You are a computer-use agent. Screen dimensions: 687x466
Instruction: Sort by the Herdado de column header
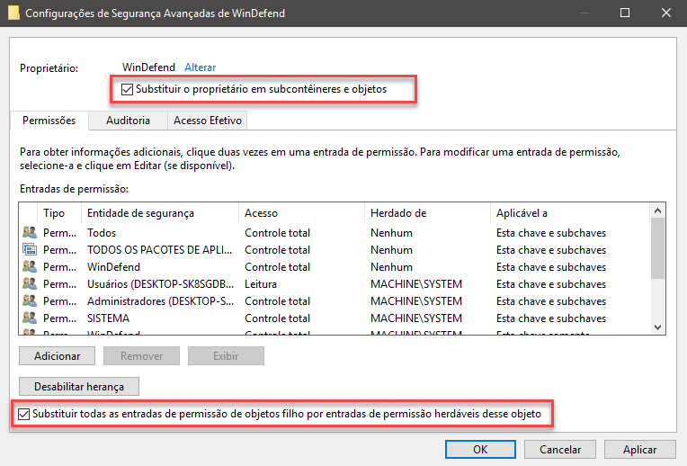[427, 213]
